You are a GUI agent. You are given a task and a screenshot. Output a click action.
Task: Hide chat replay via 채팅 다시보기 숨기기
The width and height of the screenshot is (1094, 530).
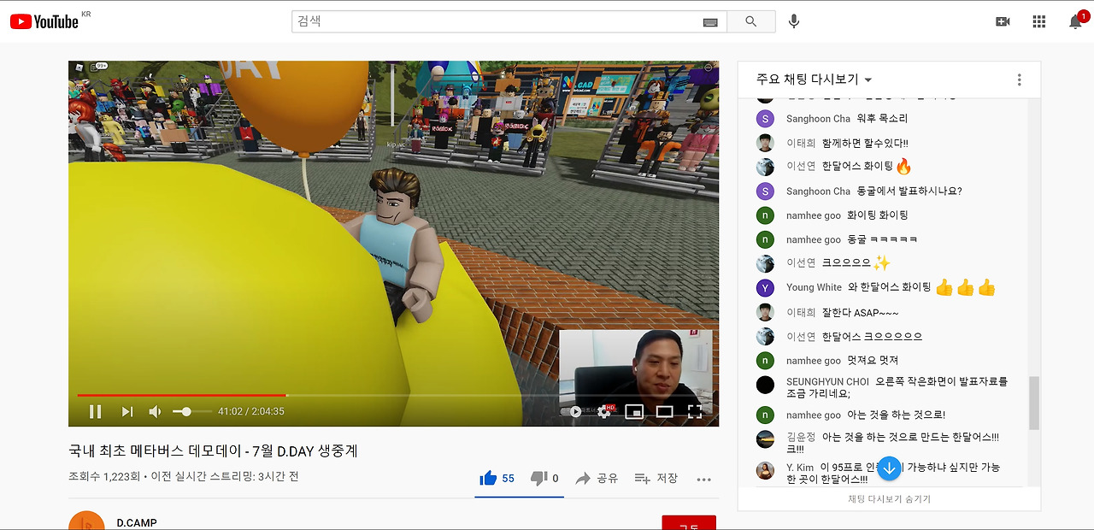[889, 498]
